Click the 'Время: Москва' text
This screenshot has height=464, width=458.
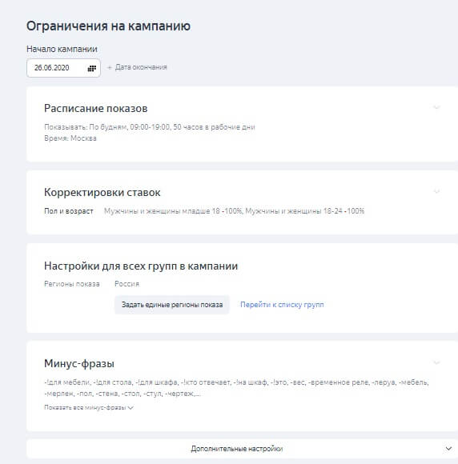(70, 138)
